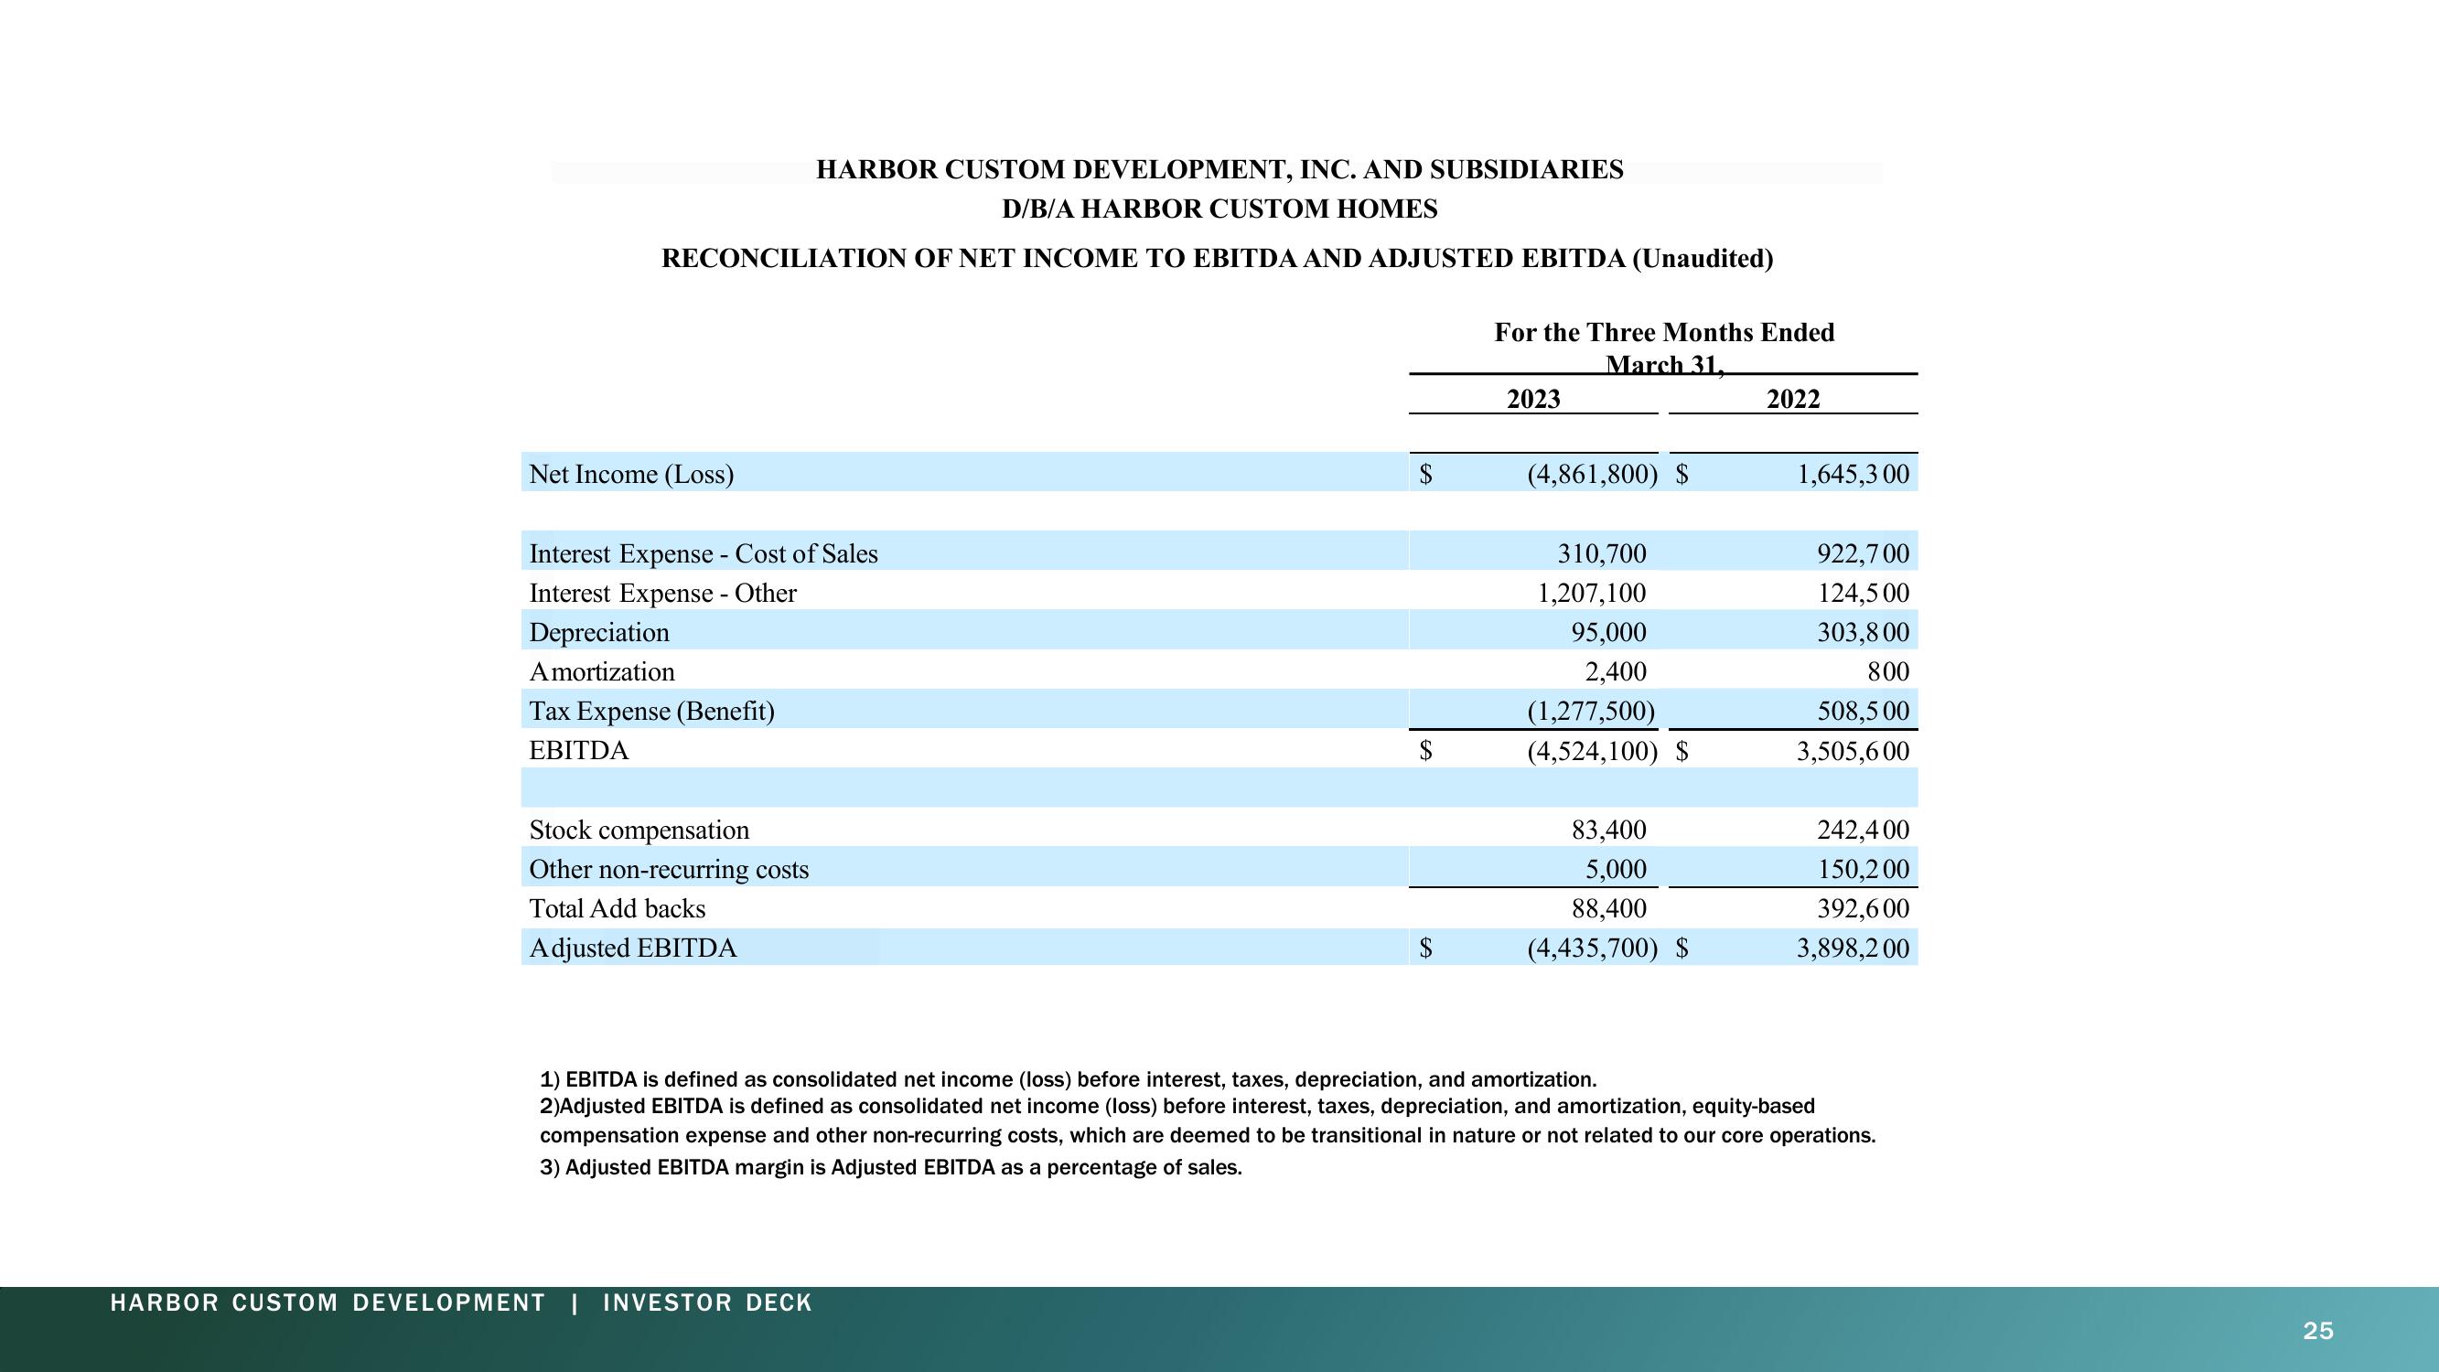Screen dimensions: 2439x1372
Task: Click the tax expense value 508,500
Action: coord(1863,711)
